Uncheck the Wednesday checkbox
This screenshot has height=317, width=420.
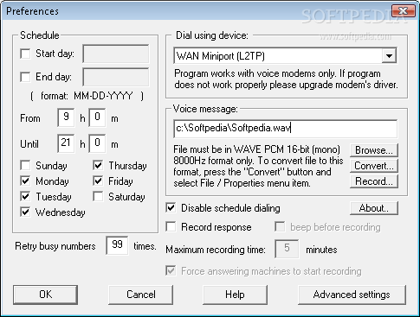coord(25,212)
